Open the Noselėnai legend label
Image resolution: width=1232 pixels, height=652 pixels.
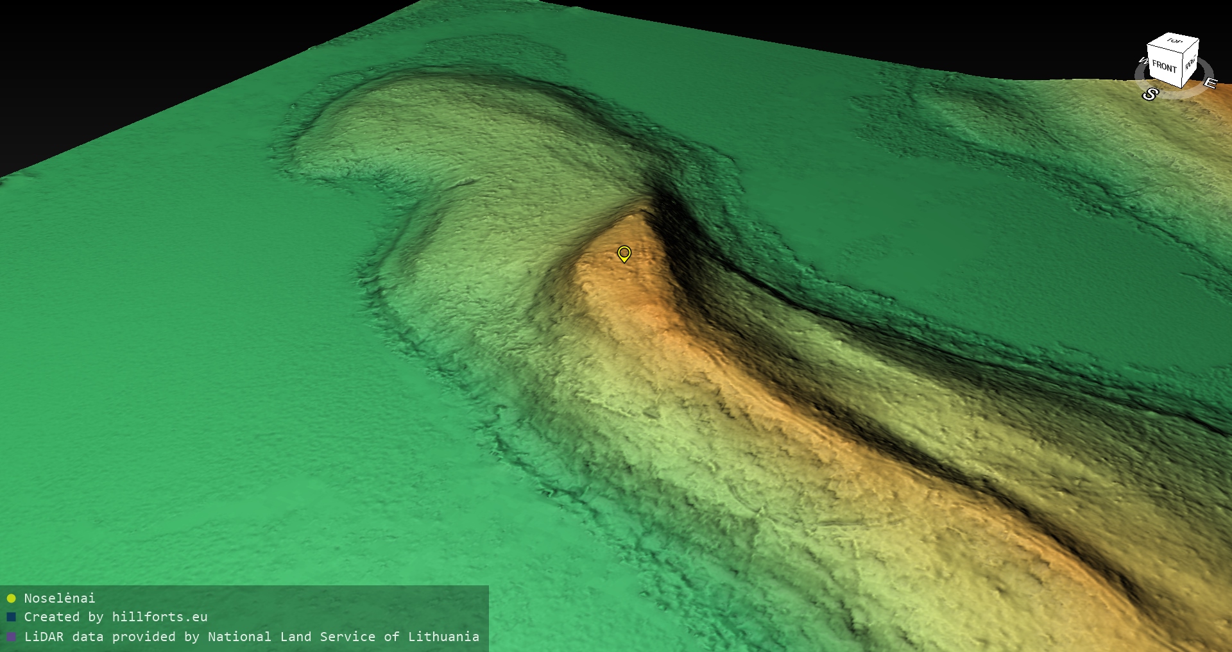[x=60, y=598]
